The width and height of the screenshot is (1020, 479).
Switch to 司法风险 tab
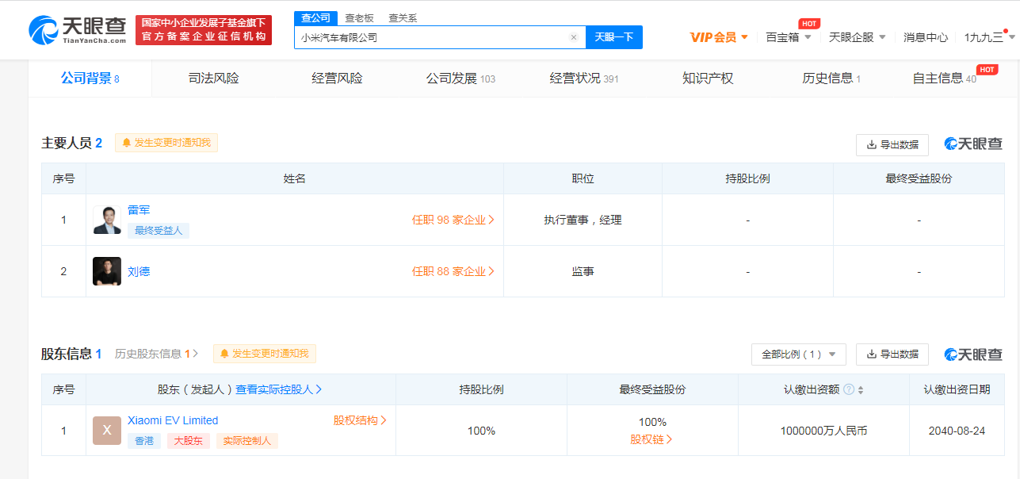(x=213, y=79)
